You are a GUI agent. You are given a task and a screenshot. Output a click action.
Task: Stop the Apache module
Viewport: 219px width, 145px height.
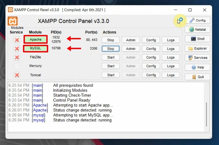pyautogui.click(x=111, y=40)
